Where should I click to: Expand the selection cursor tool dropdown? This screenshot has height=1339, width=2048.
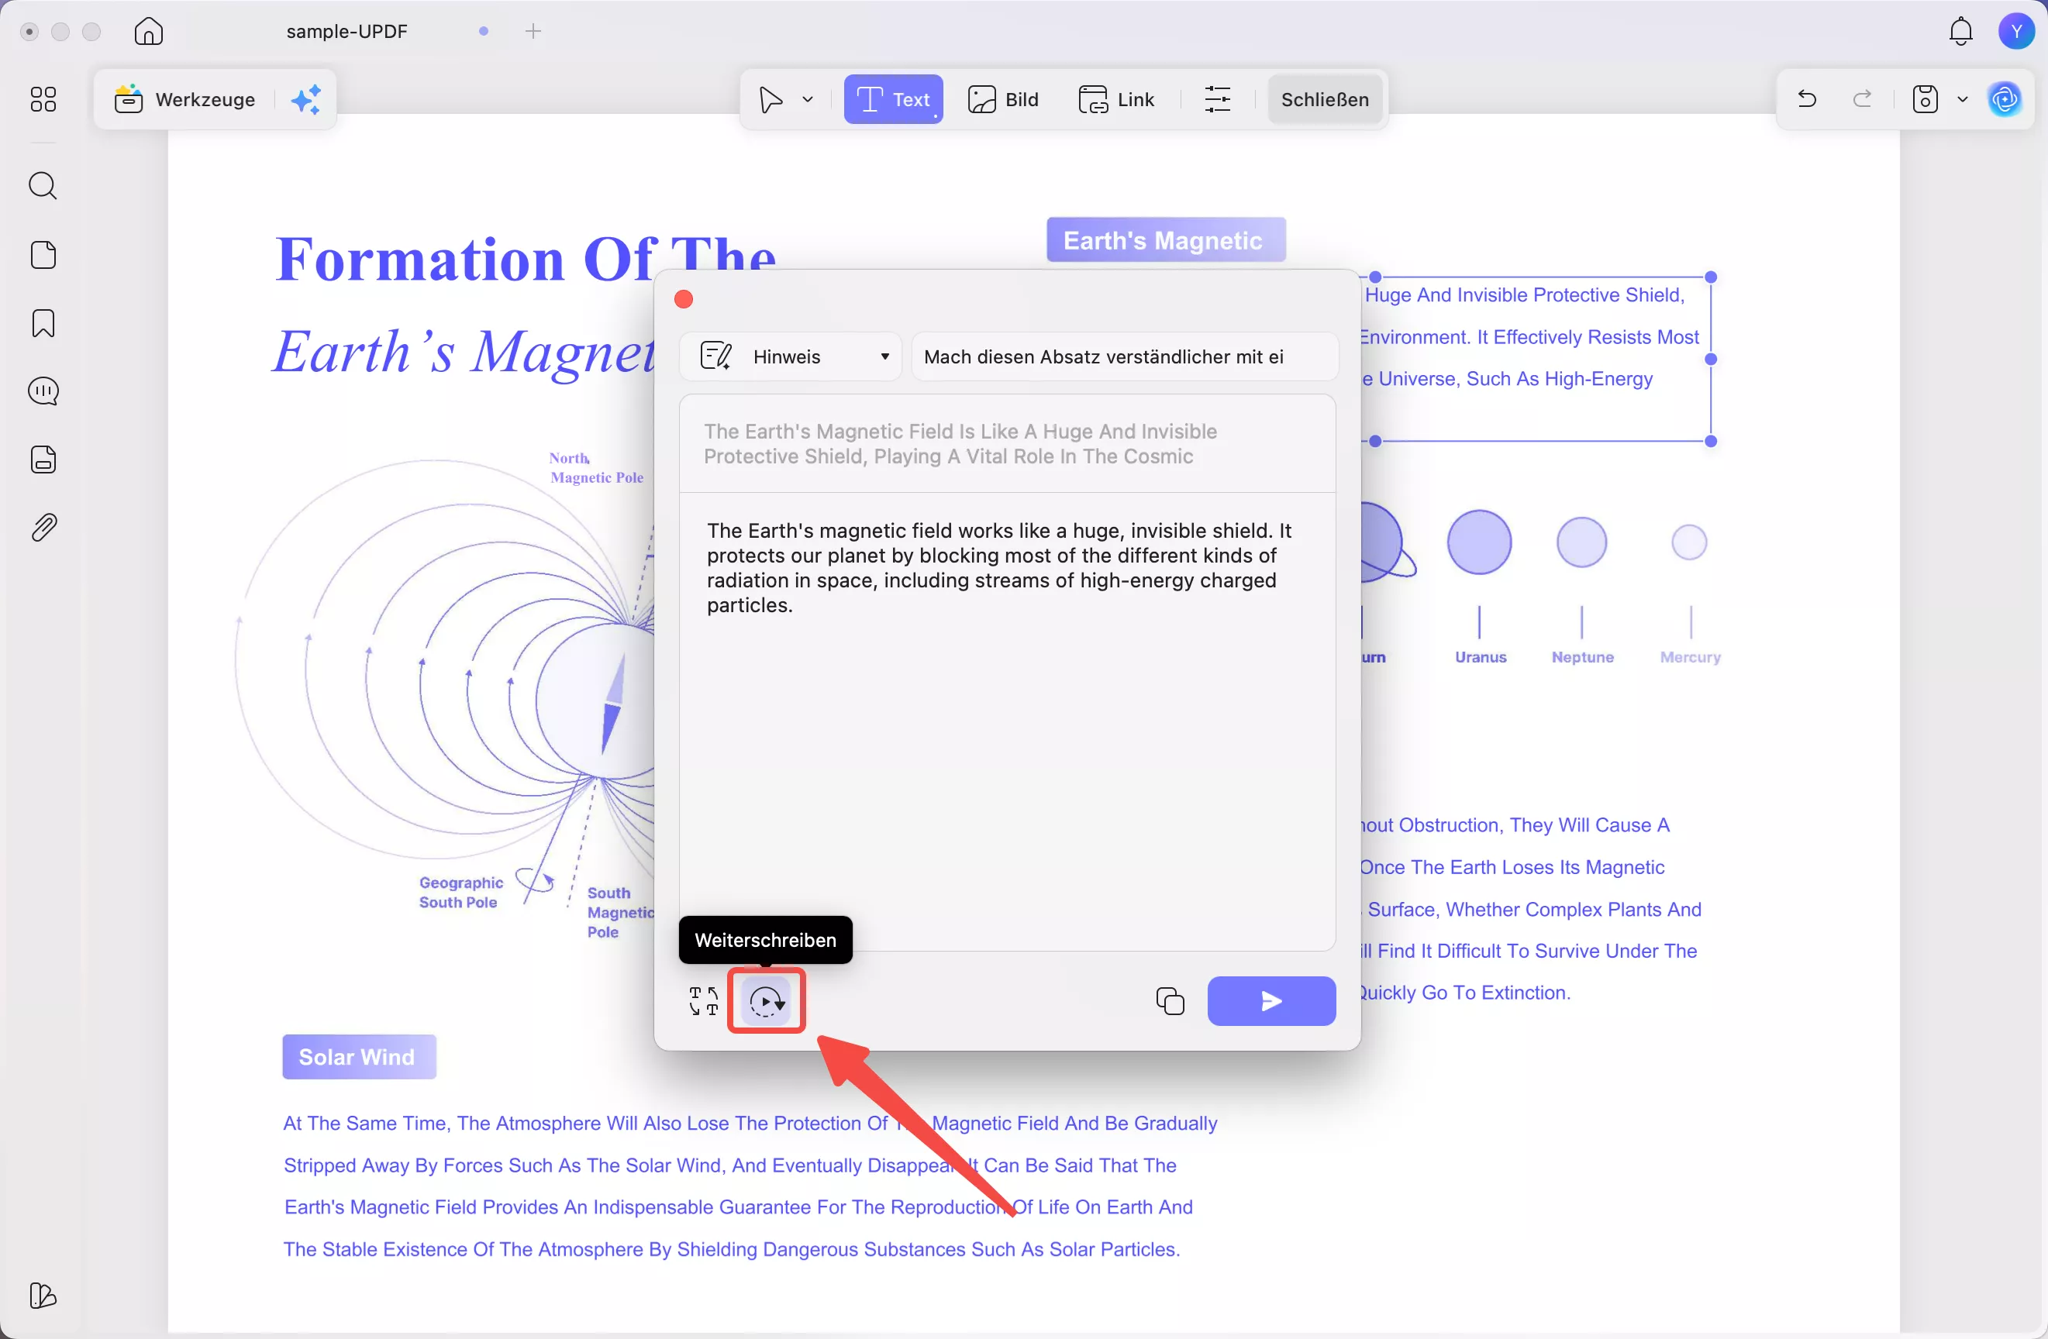807,100
